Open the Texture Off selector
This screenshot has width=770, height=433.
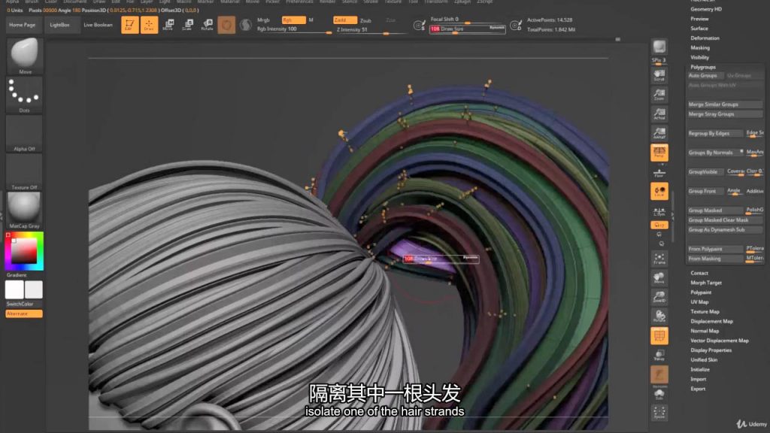point(24,171)
